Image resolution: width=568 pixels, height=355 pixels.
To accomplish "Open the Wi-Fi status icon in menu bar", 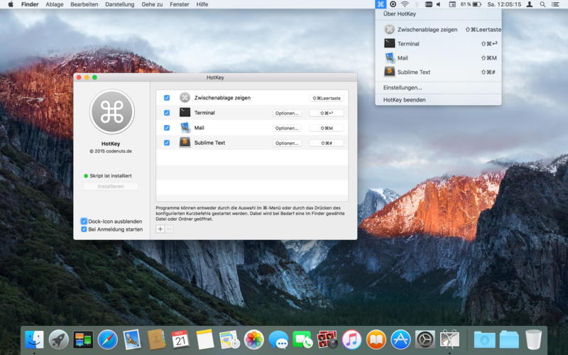I will coord(405,4).
